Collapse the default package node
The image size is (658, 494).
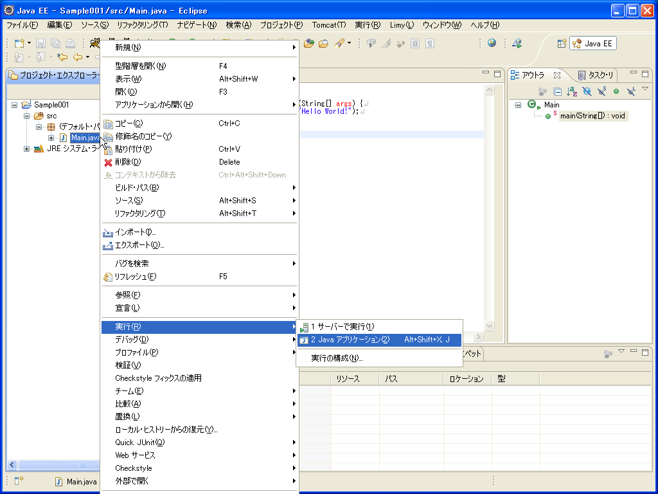[x=39, y=127]
